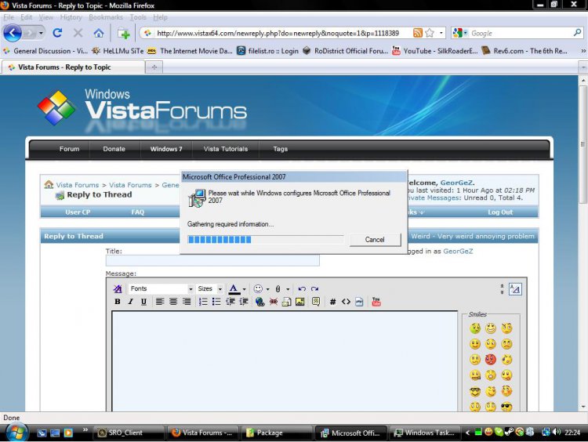588x442 pixels.
Task: Wrap text in CODE tags (# icon)
Action: tap(332, 302)
